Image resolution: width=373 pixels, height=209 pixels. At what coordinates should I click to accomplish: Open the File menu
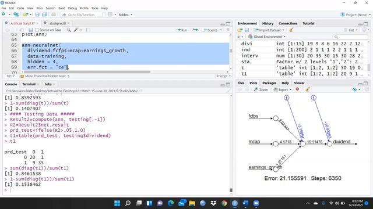4,8
